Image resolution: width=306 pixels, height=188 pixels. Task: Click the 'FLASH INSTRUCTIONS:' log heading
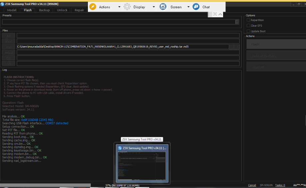point(19,77)
